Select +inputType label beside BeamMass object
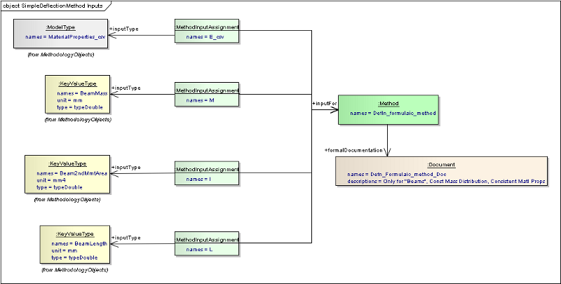 (x=126, y=88)
